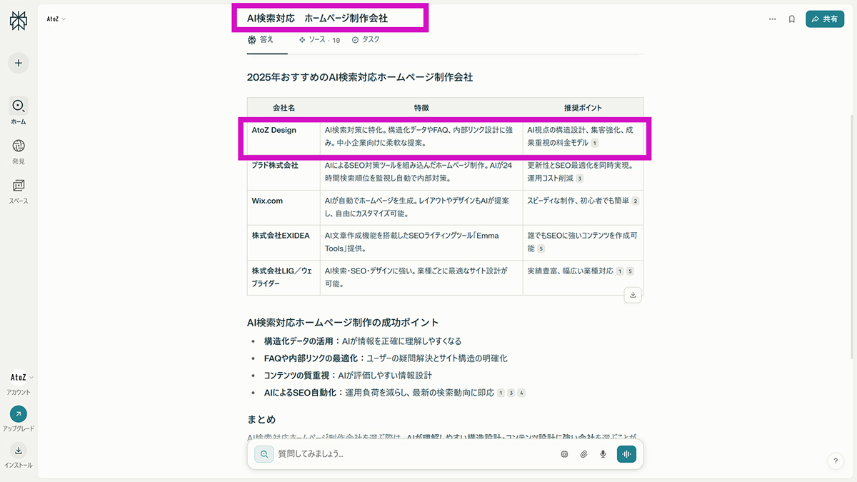Click the 共有 share button

coord(825,19)
